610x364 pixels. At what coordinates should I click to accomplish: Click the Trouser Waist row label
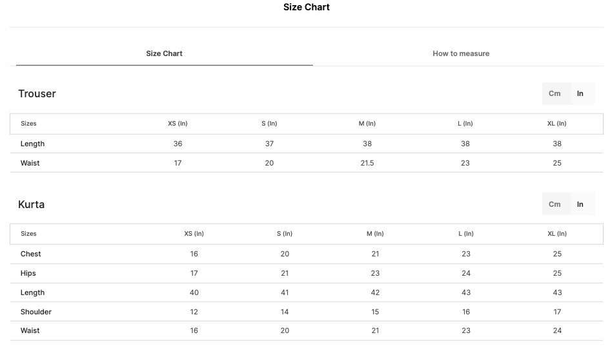coord(30,163)
